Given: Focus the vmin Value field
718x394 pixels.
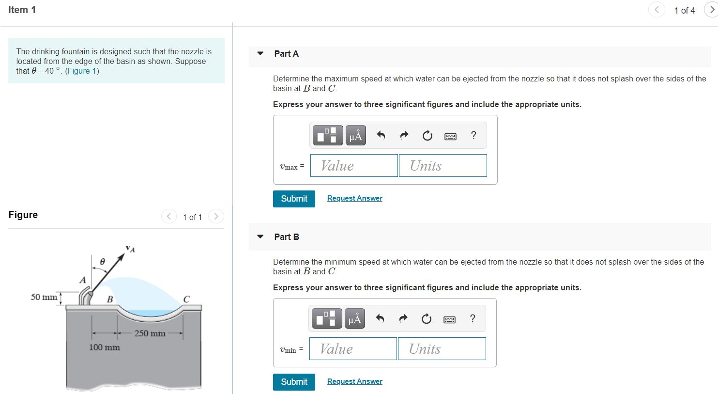Looking at the screenshot, I should tap(353, 349).
